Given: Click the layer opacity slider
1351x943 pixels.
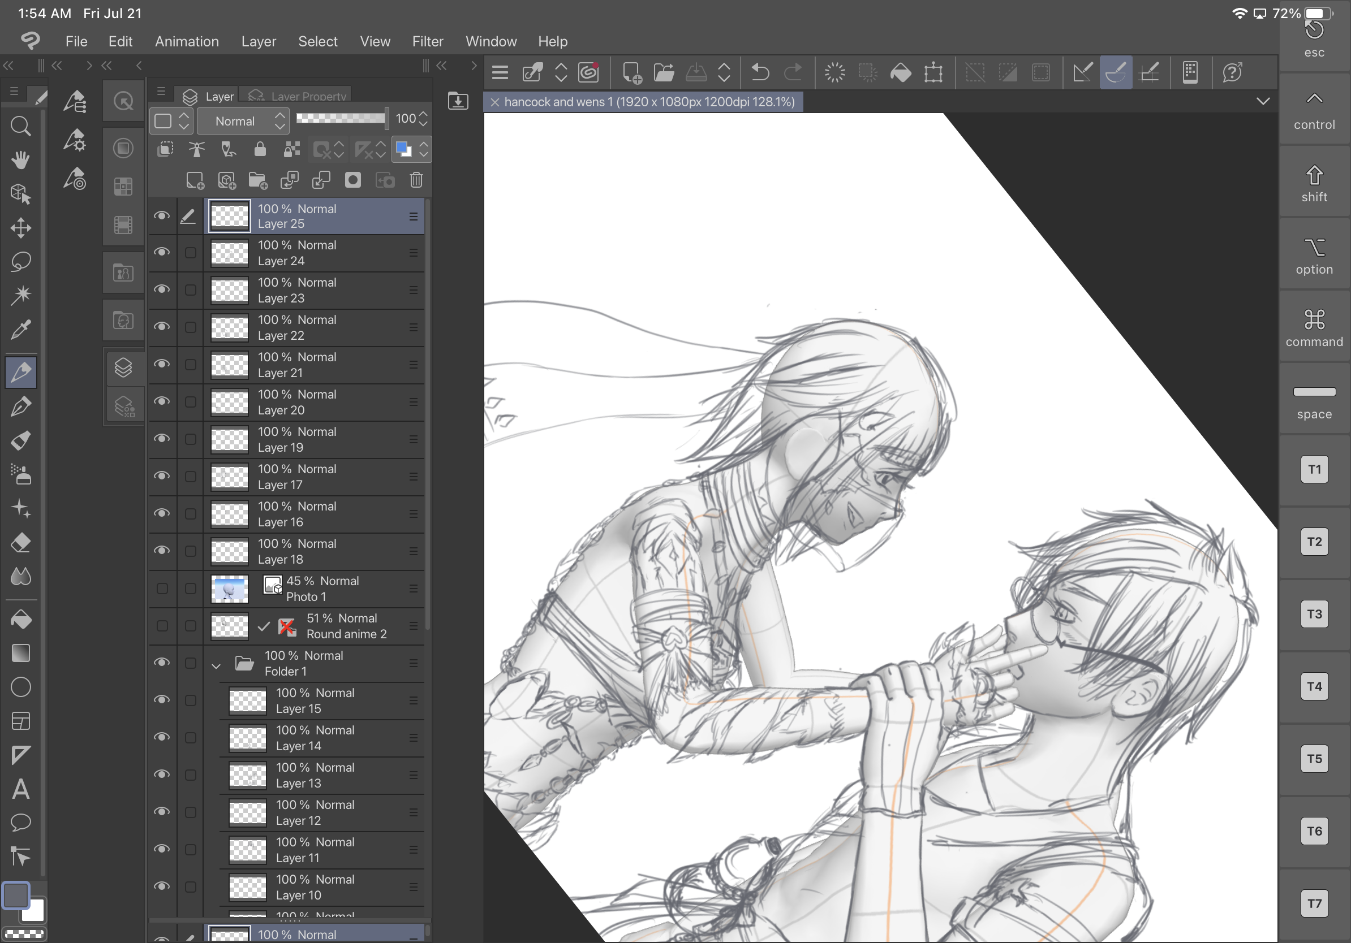Looking at the screenshot, I should click(x=341, y=119).
